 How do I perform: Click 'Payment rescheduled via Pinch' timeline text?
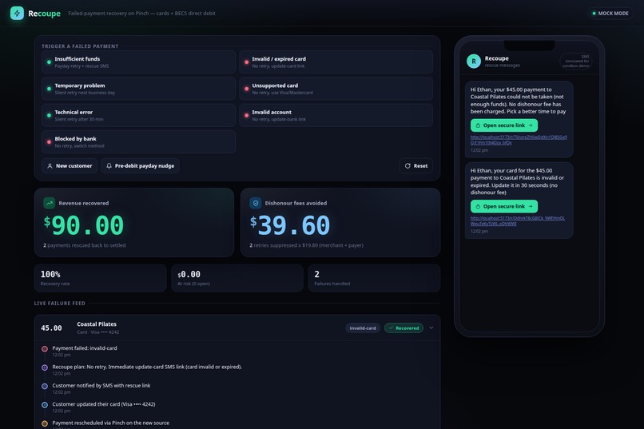click(110, 423)
